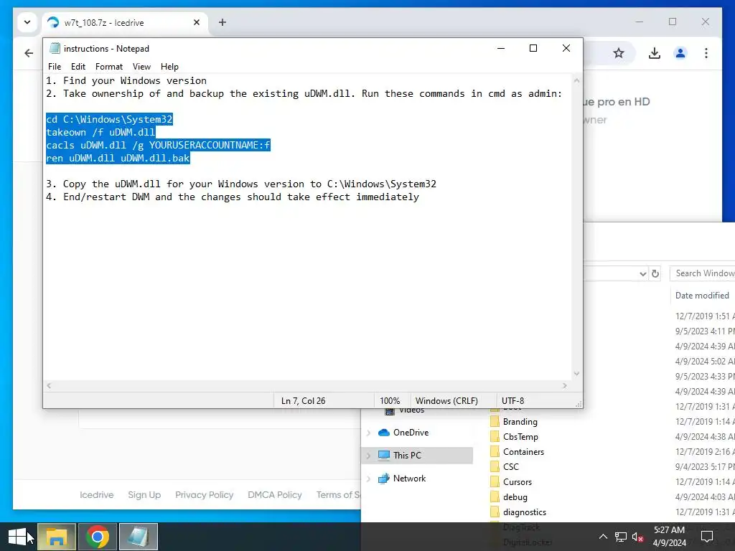735x551 pixels.
Task: Sort by Date modified column
Action: [702, 295]
